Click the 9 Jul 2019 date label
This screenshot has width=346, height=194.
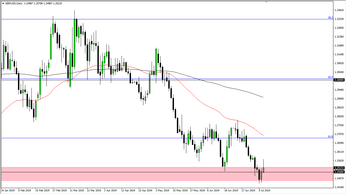(x=264, y=190)
